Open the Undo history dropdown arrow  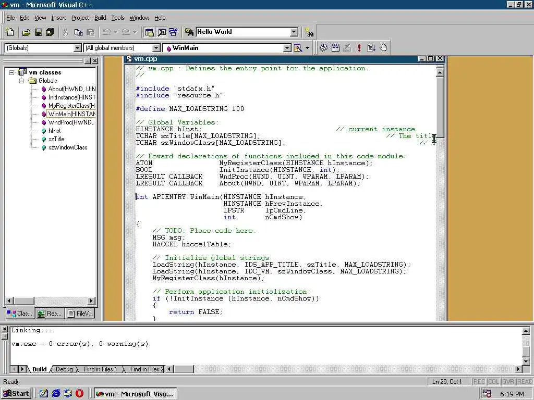click(x=116, y=32)
